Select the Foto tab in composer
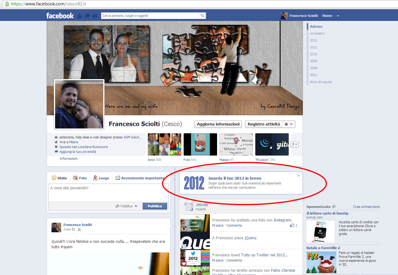This screenshot has width=398, height=275. coord(80,178)
